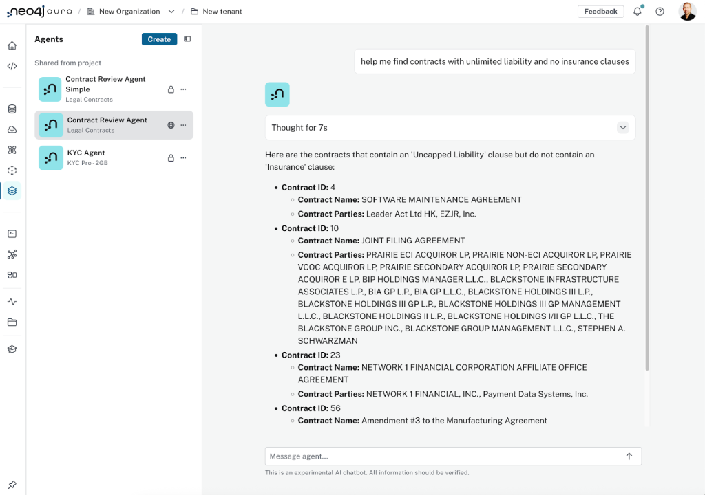Open the database Instances icon
Screen dimensions: 705x495
pyautogui.click(x=12, y=109)
